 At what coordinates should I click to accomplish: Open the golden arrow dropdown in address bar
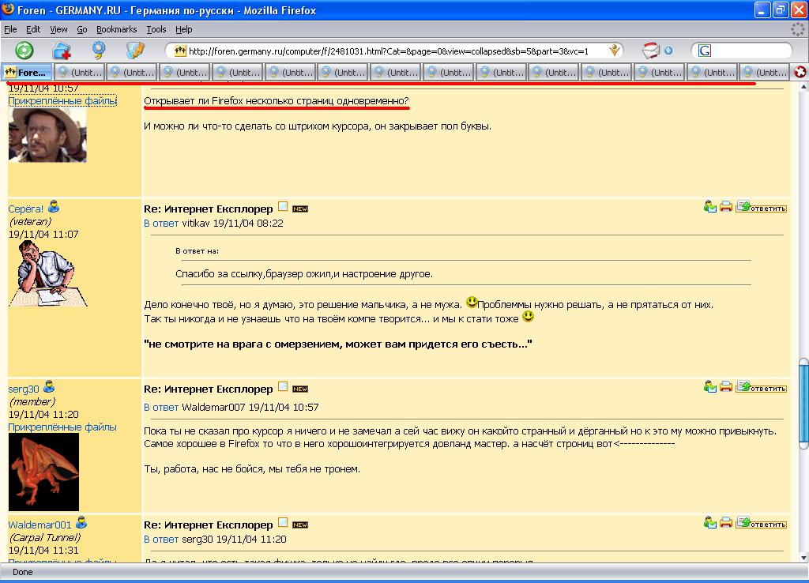click(614, 50)
